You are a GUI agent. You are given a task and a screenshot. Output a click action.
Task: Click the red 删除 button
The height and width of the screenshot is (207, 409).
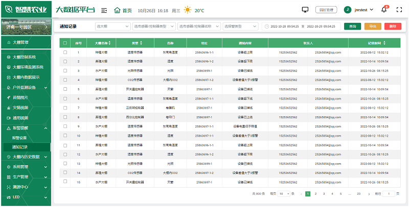tap(392, 26)
